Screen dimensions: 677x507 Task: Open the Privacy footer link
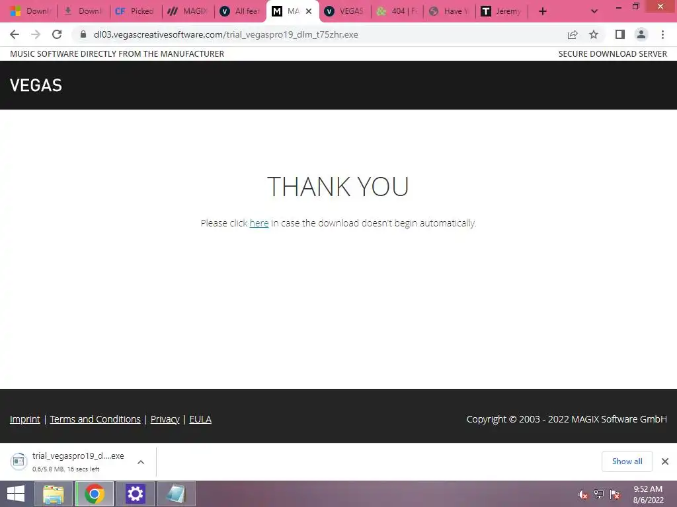165,419
